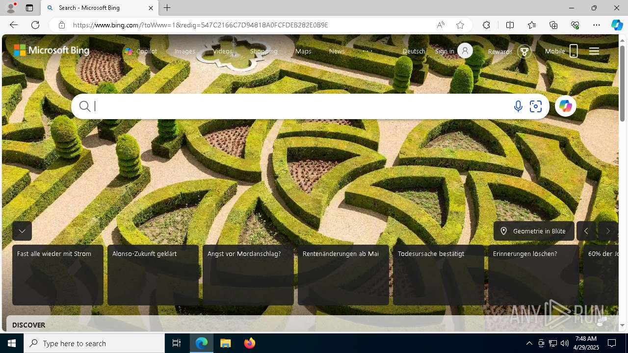Open Read aloud in address bar
Screen dimensions: 628x353
tap(441, 25)
